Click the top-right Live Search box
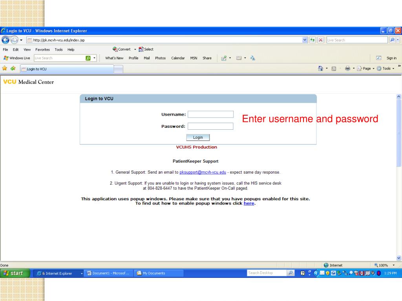The height and width of the screenshot is (301, 402). 357,40
